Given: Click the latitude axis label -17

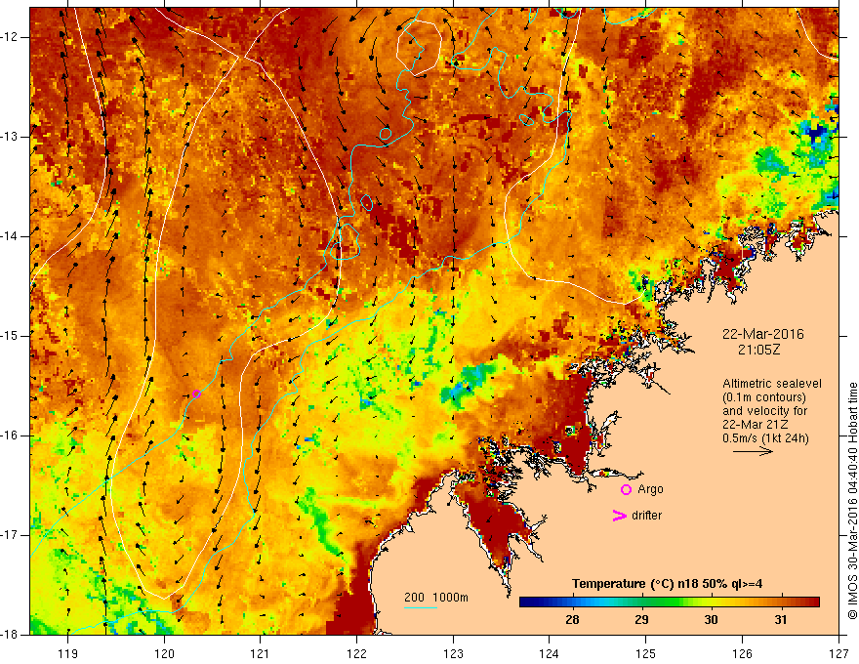Looking at the screenshot, I should pyautogui.click(x=10, y=535).
